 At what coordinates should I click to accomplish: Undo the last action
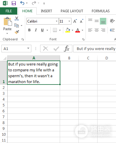click(x=22, y=3)
